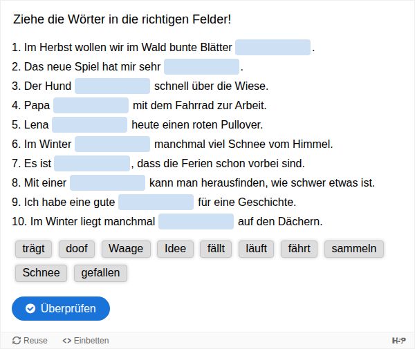The width and height of the screenshot is (415, 349).
Task: Open the Einbetten embed option
Action: 86,340
